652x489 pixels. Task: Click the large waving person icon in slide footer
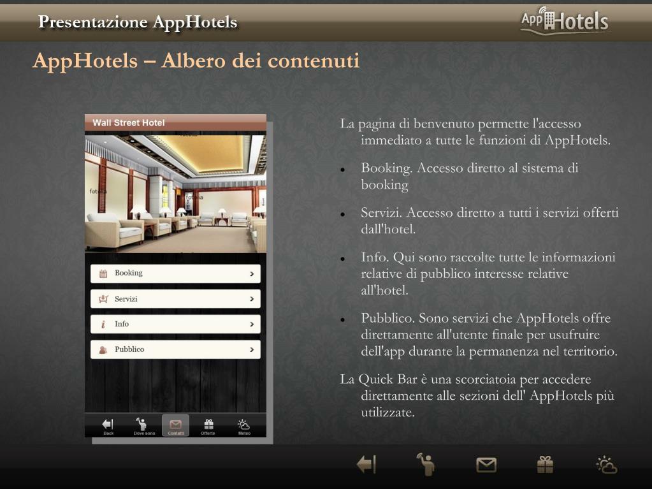[426, 464]
